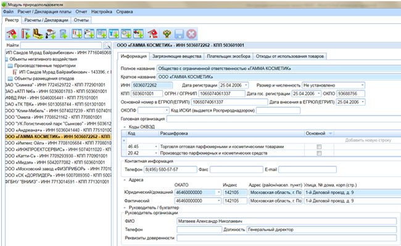Click the add waste bin icon

tap(63, 34)
